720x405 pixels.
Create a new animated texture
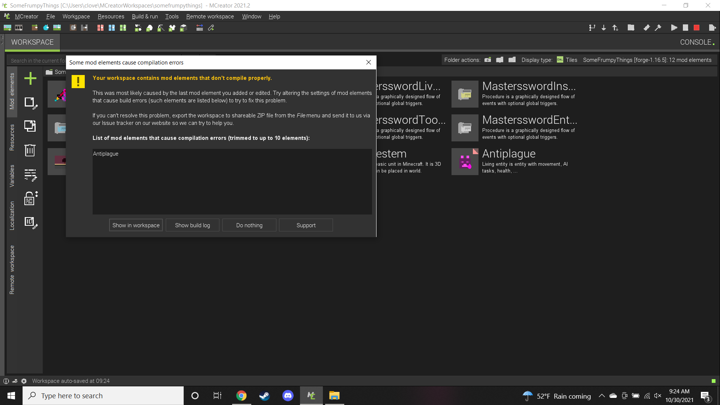(19, 27)
